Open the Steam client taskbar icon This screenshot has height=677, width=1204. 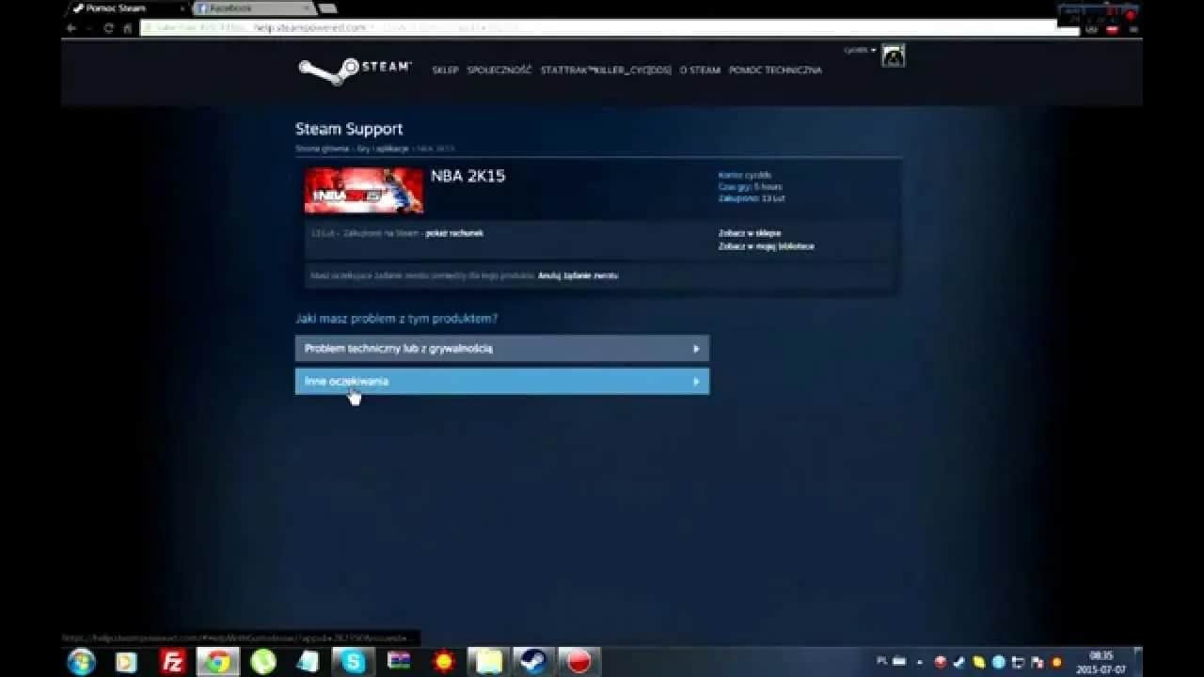click(533, 662)
